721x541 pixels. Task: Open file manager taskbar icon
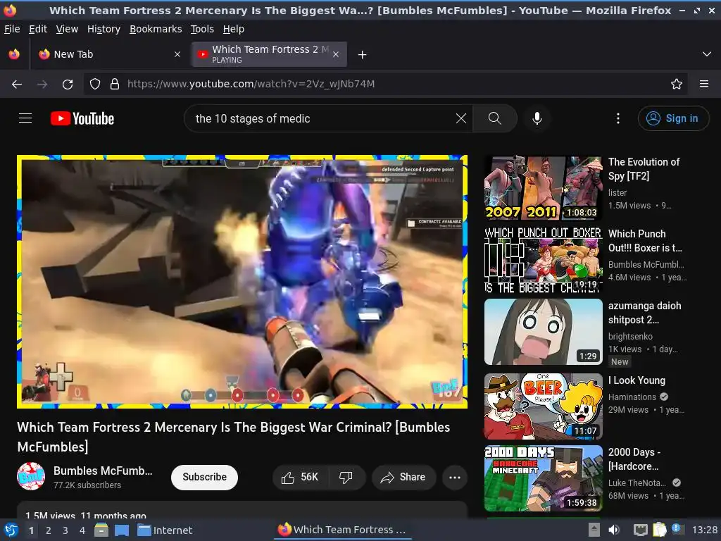[x=101, y=530]
